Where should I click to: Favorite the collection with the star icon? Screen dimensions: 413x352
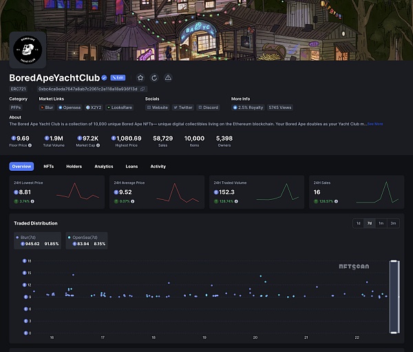coord(140,78)
